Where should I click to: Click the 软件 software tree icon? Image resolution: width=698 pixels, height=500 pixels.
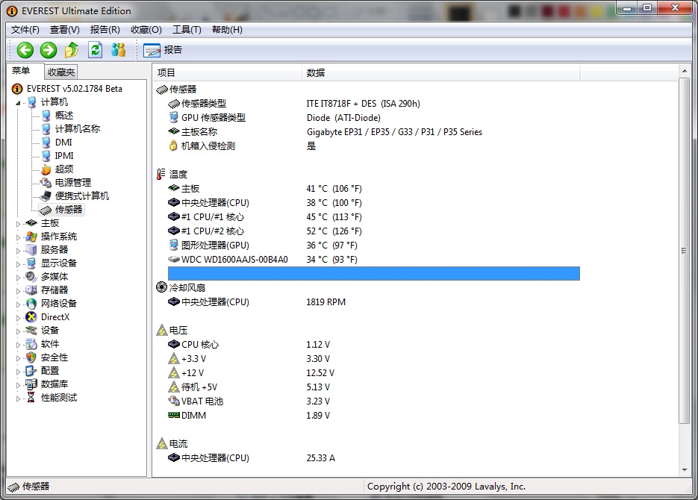31,344
